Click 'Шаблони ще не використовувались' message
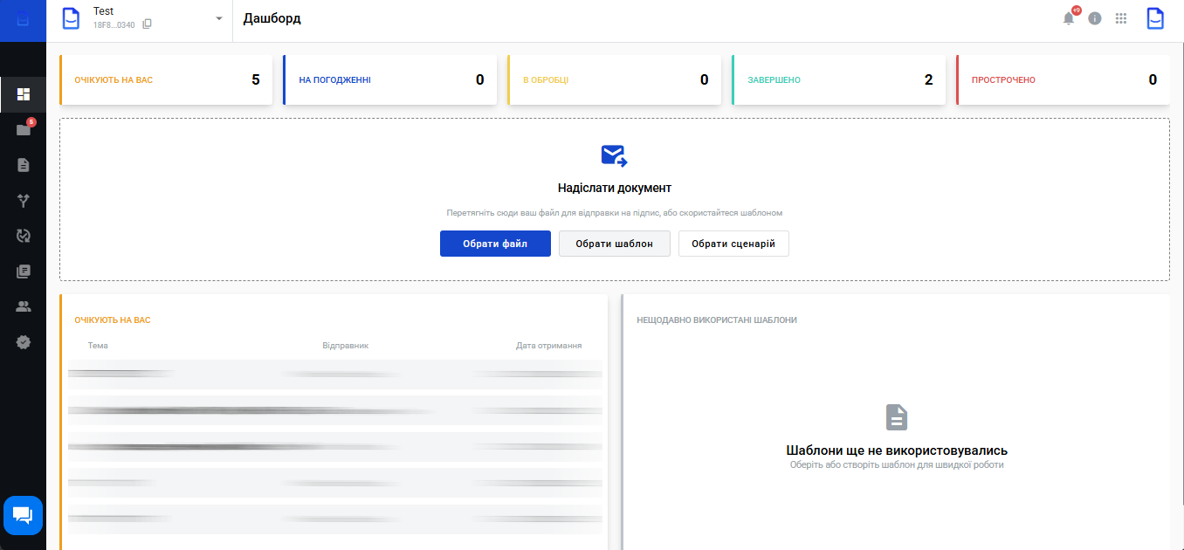1184x550 pixels. pyautogui.click(x=897, y=450)
